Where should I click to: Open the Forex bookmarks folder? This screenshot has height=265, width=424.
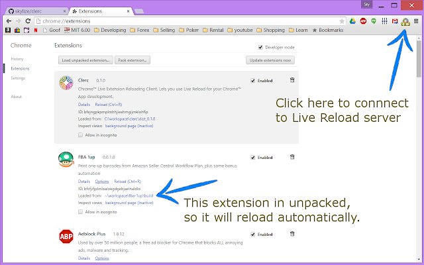[x=140, y=30]
